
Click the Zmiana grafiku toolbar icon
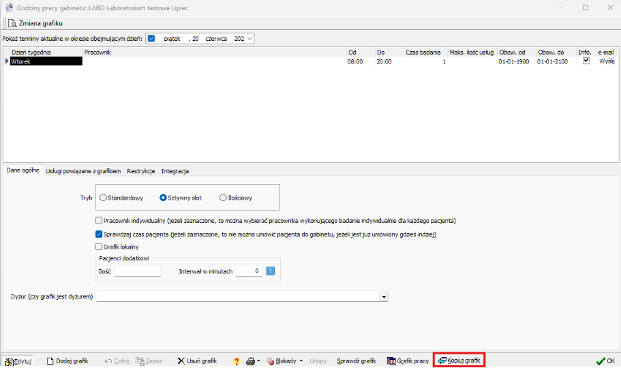[x=13, y=23]
